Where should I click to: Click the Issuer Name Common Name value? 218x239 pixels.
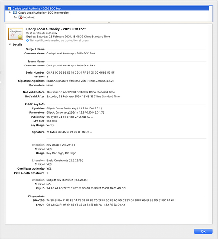[x=71, y=65]
